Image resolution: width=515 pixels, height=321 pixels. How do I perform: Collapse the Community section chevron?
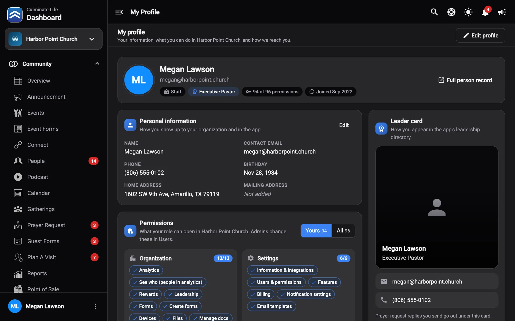(x=97, y=64)
